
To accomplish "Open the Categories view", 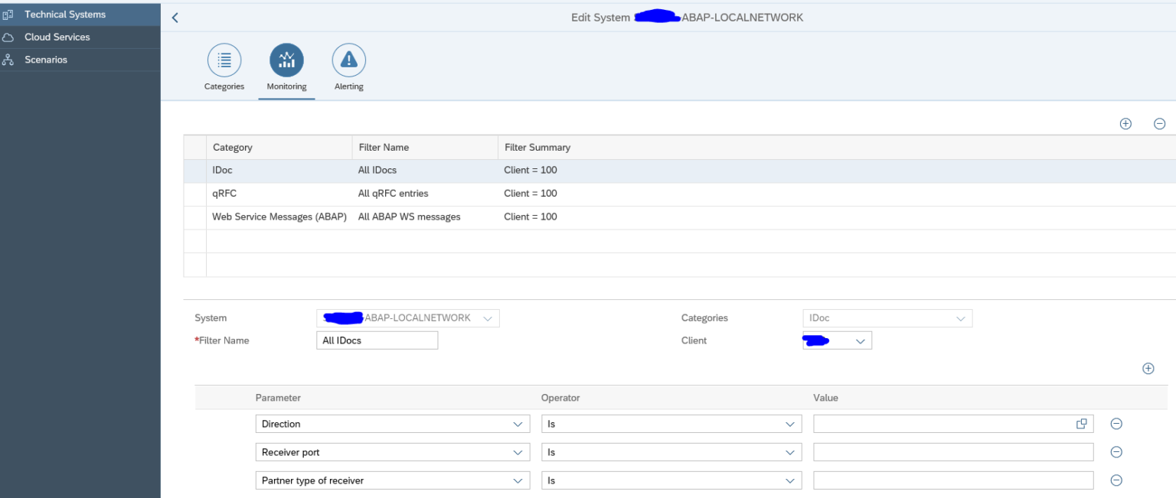I will (224, 61).
